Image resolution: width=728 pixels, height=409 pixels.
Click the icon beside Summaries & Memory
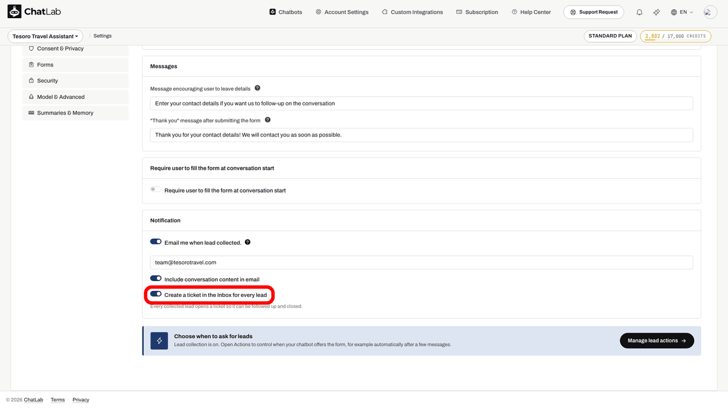coord(32,113)
